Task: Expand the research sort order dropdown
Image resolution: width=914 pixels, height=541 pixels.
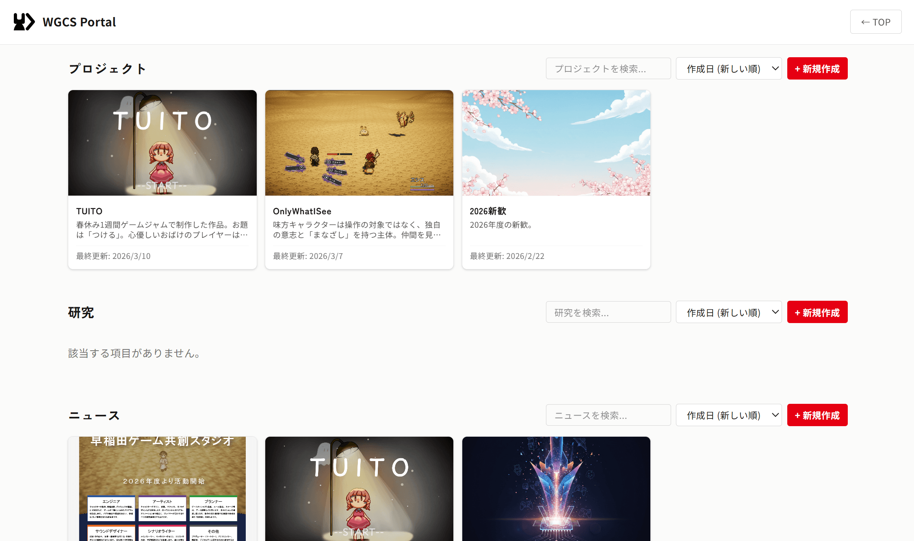Action: point(728,312)
